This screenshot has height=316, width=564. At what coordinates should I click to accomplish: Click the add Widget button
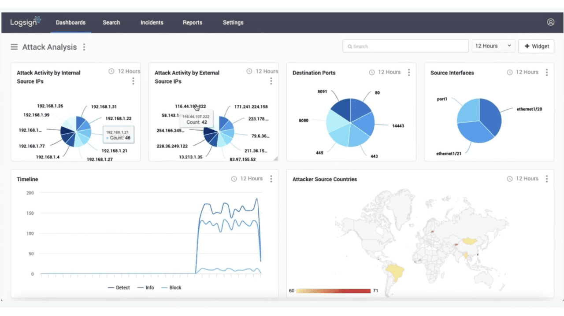pyautogui.click(x=536, y=46)
